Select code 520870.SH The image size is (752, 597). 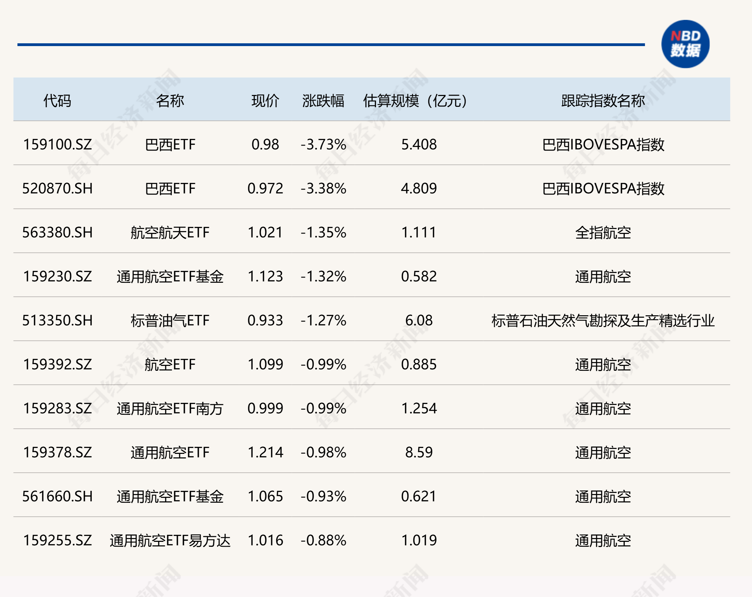(57, 189)
